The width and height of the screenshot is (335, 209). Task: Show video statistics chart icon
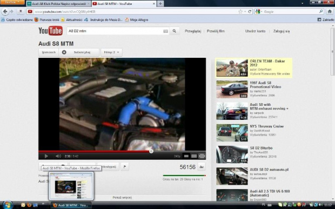pos(201,167)
